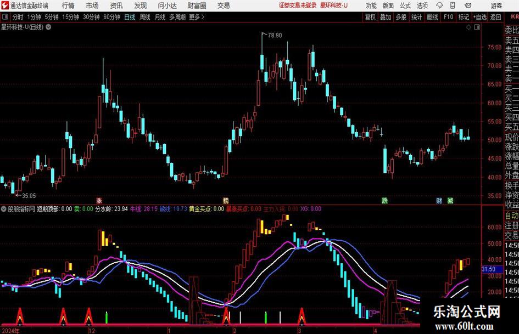The height and width of the screenshot is (334, 519).
Task: Switch to the 分时 chart period
Action: [x=18, y=17]
